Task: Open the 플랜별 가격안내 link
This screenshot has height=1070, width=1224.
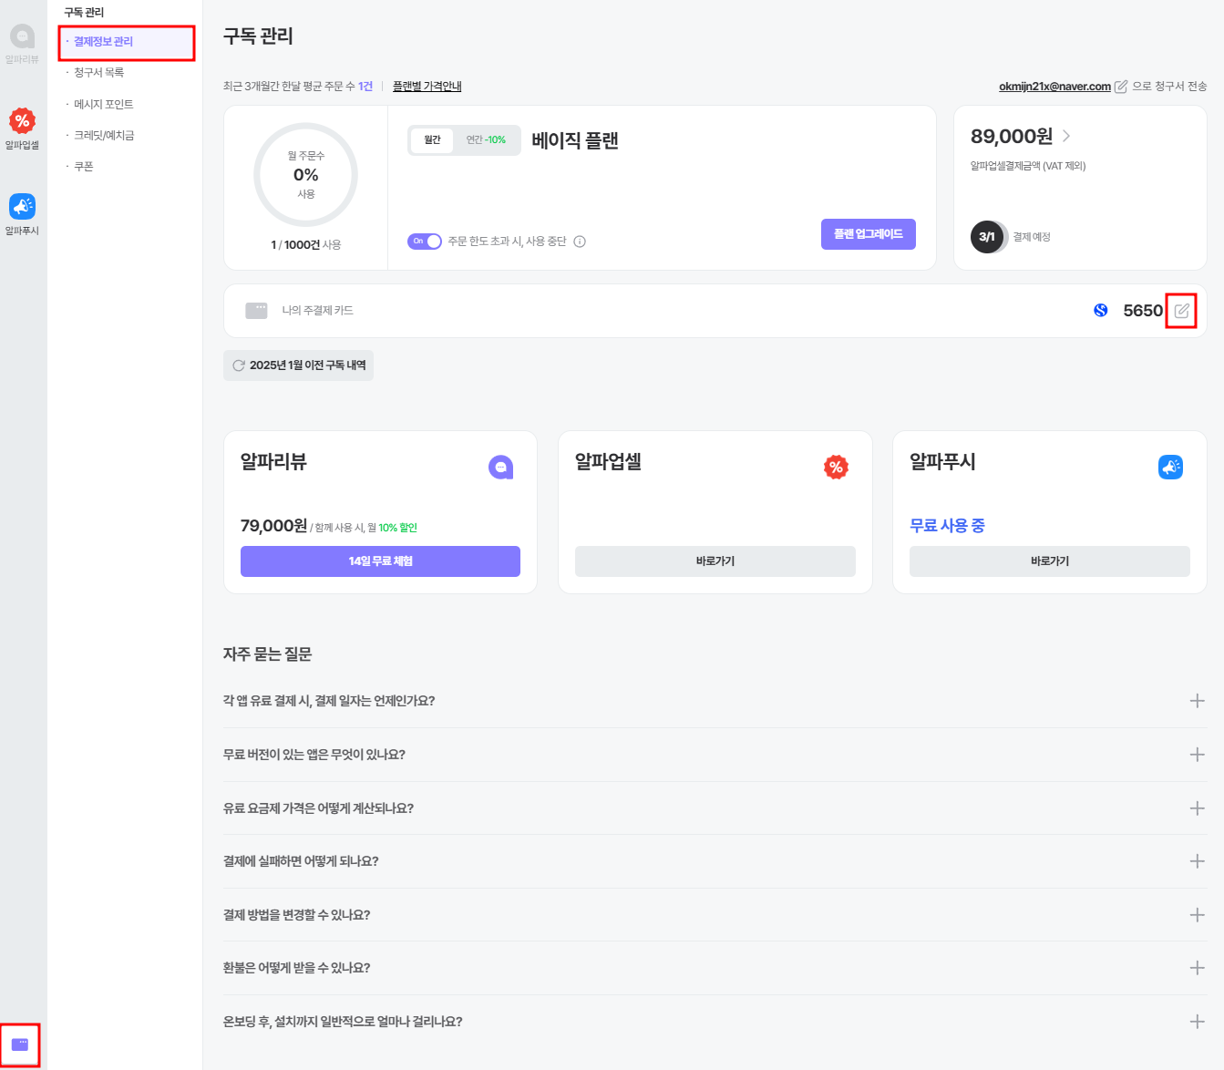Action: click(427, 87)
